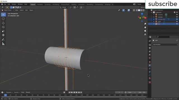Open the Render menu
179x100 pixels.
[14, 4]
